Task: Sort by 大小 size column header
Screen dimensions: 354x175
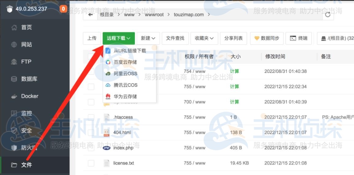Action: [x=235, y=56]
